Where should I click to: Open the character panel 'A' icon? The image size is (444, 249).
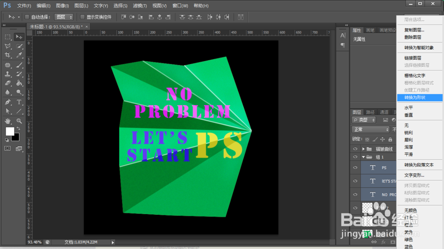pos(343,35)
